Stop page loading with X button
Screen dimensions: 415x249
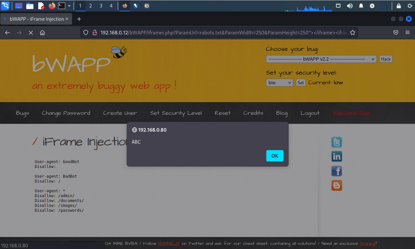pos(31,33)
